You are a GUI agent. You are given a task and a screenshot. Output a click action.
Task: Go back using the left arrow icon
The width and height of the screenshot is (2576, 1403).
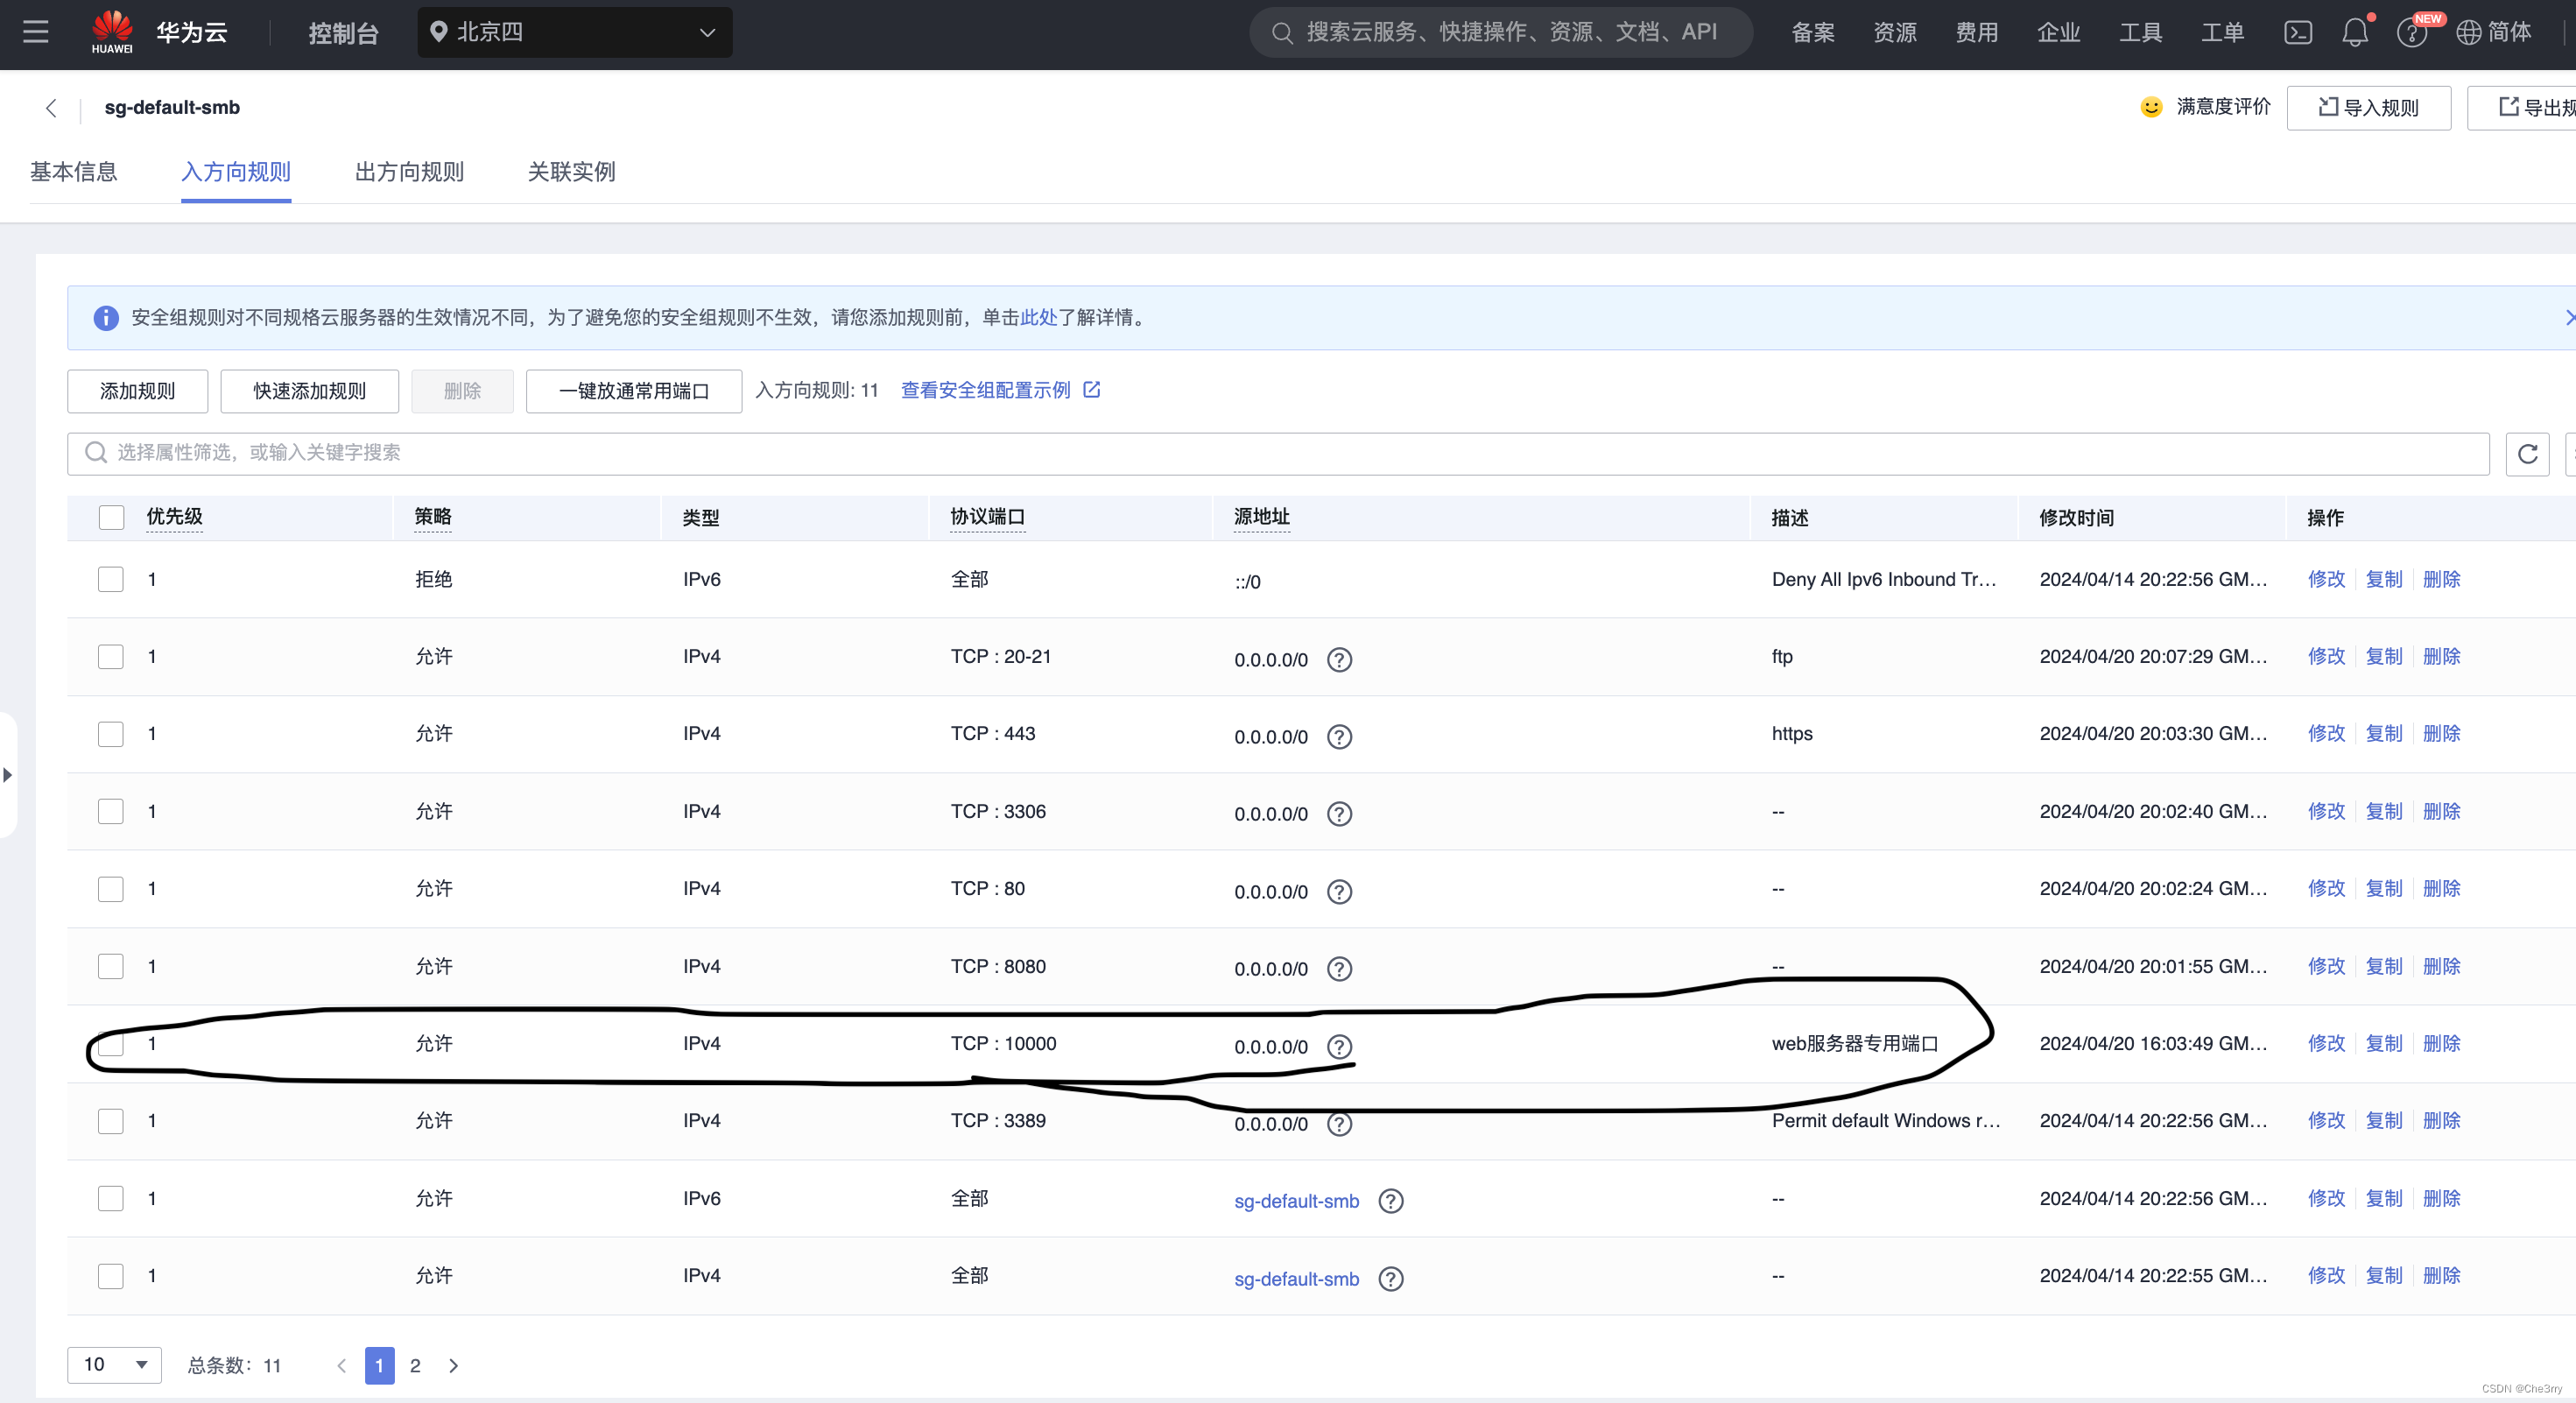(51, 108)
